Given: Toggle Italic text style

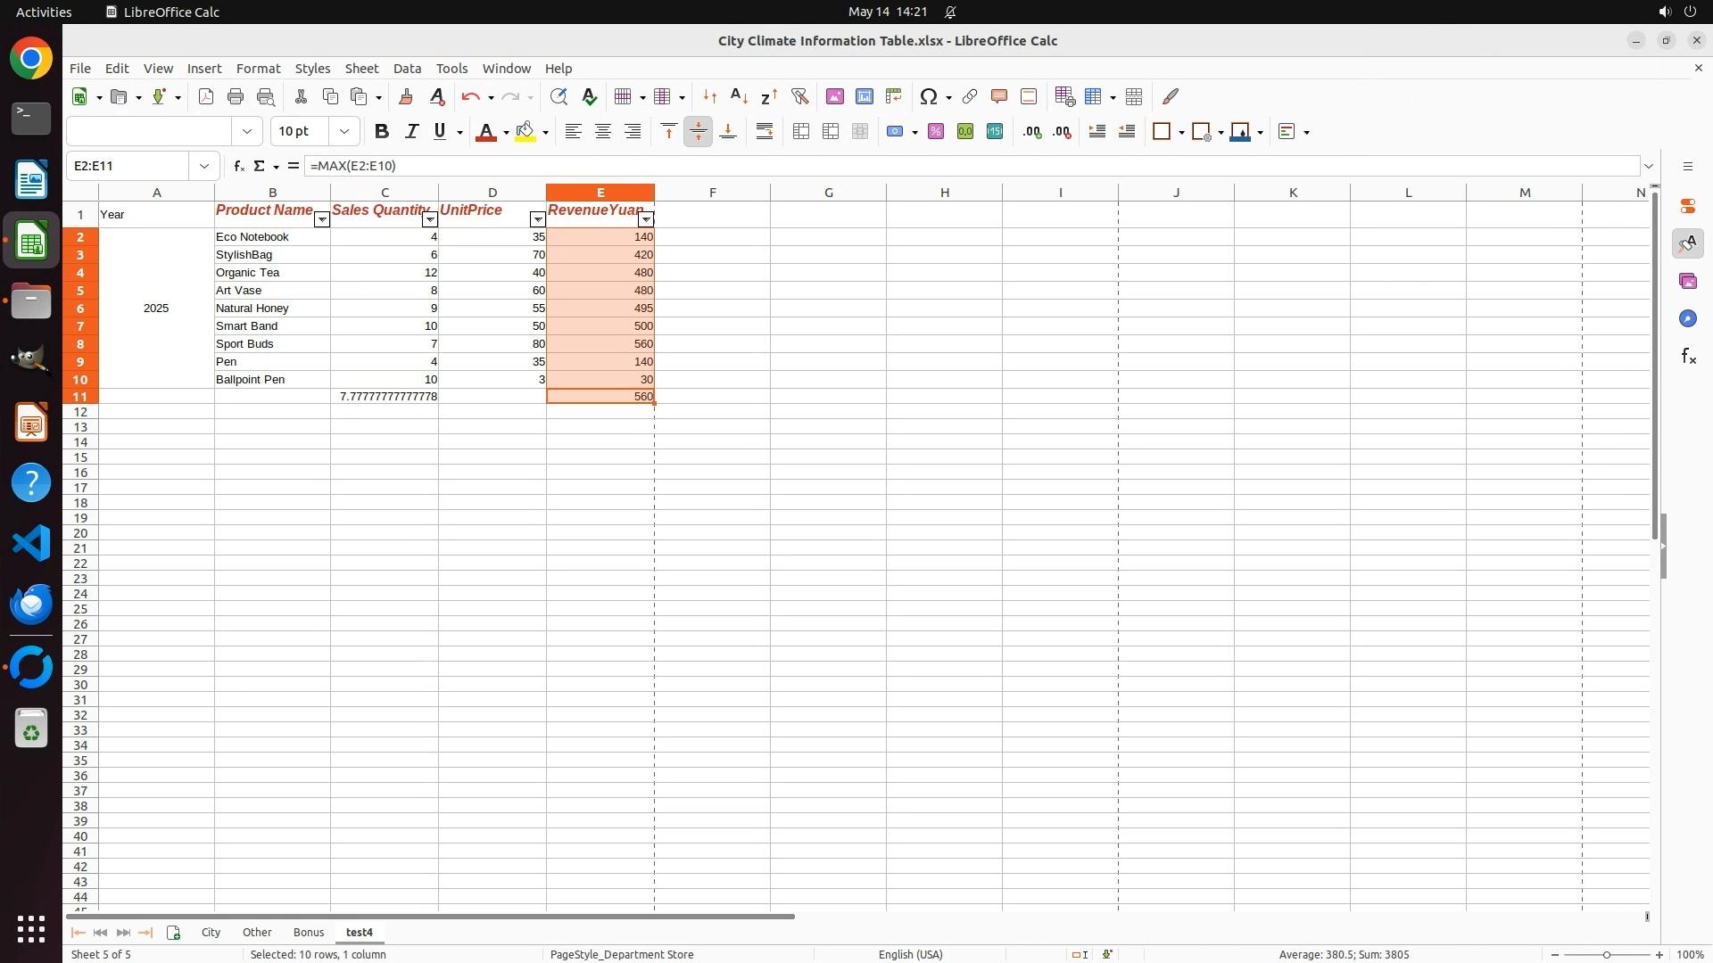Looking at the screenshot, I should pos(411,132).
